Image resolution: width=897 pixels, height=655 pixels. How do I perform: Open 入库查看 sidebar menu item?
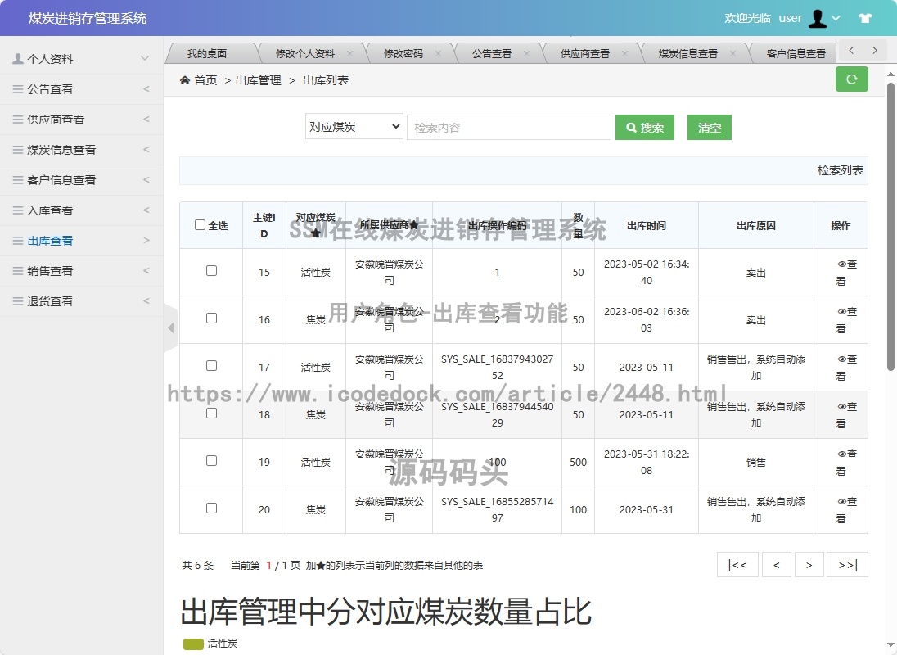(81, 210)
